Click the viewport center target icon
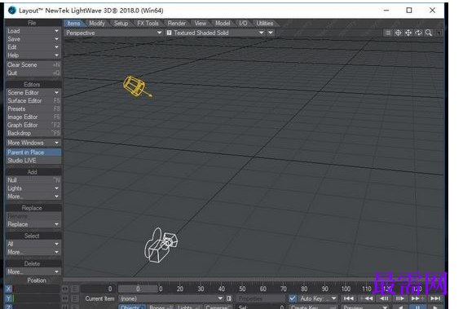The height and width of the screenshot is (309, 463). [398, 33]
